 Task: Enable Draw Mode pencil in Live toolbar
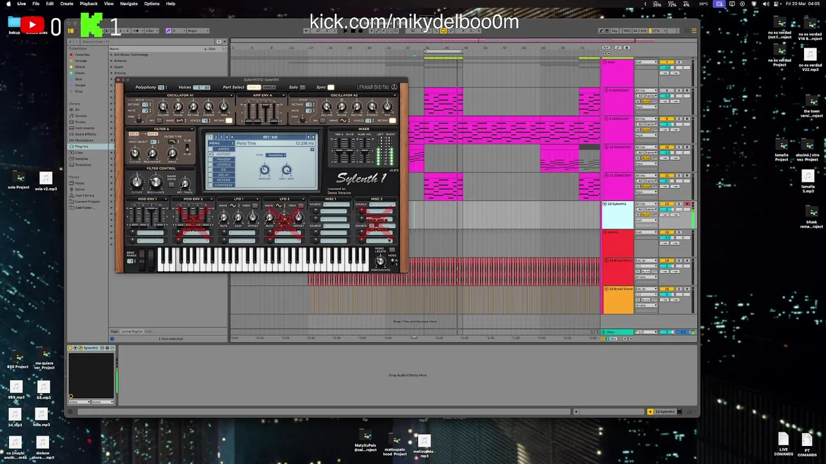[x=601, y=30]
